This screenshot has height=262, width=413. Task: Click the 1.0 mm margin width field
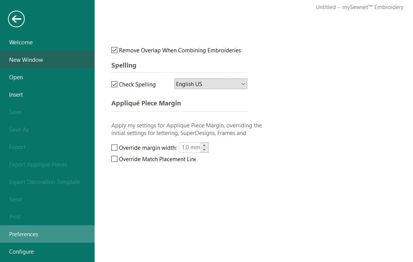(x=190, y=147)
